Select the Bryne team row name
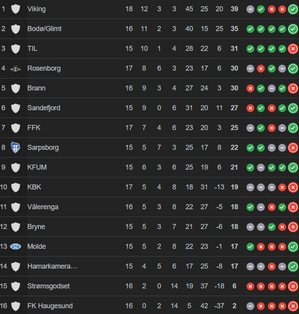The image size is (299, 314). [36, 227]
